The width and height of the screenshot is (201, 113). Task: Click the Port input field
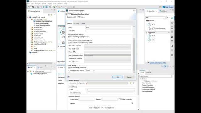coord(108,28)
